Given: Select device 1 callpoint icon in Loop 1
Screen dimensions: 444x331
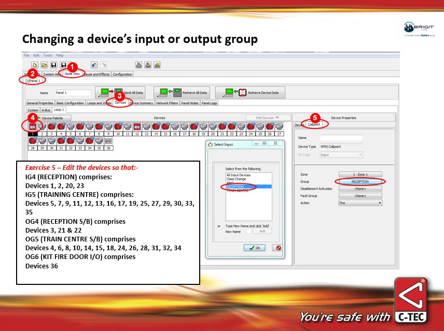Looking at the screenshot, I should coord(32,126).
